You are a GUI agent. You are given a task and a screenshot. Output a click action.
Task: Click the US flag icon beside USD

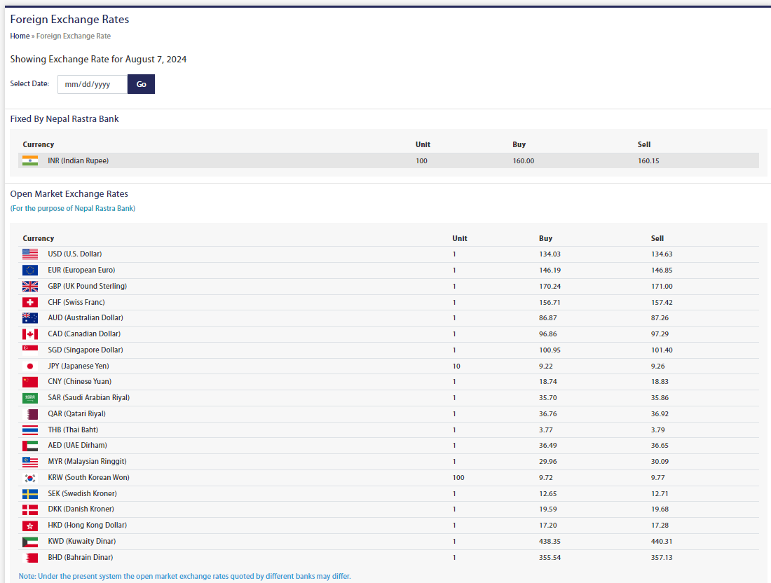coord(30,254)
